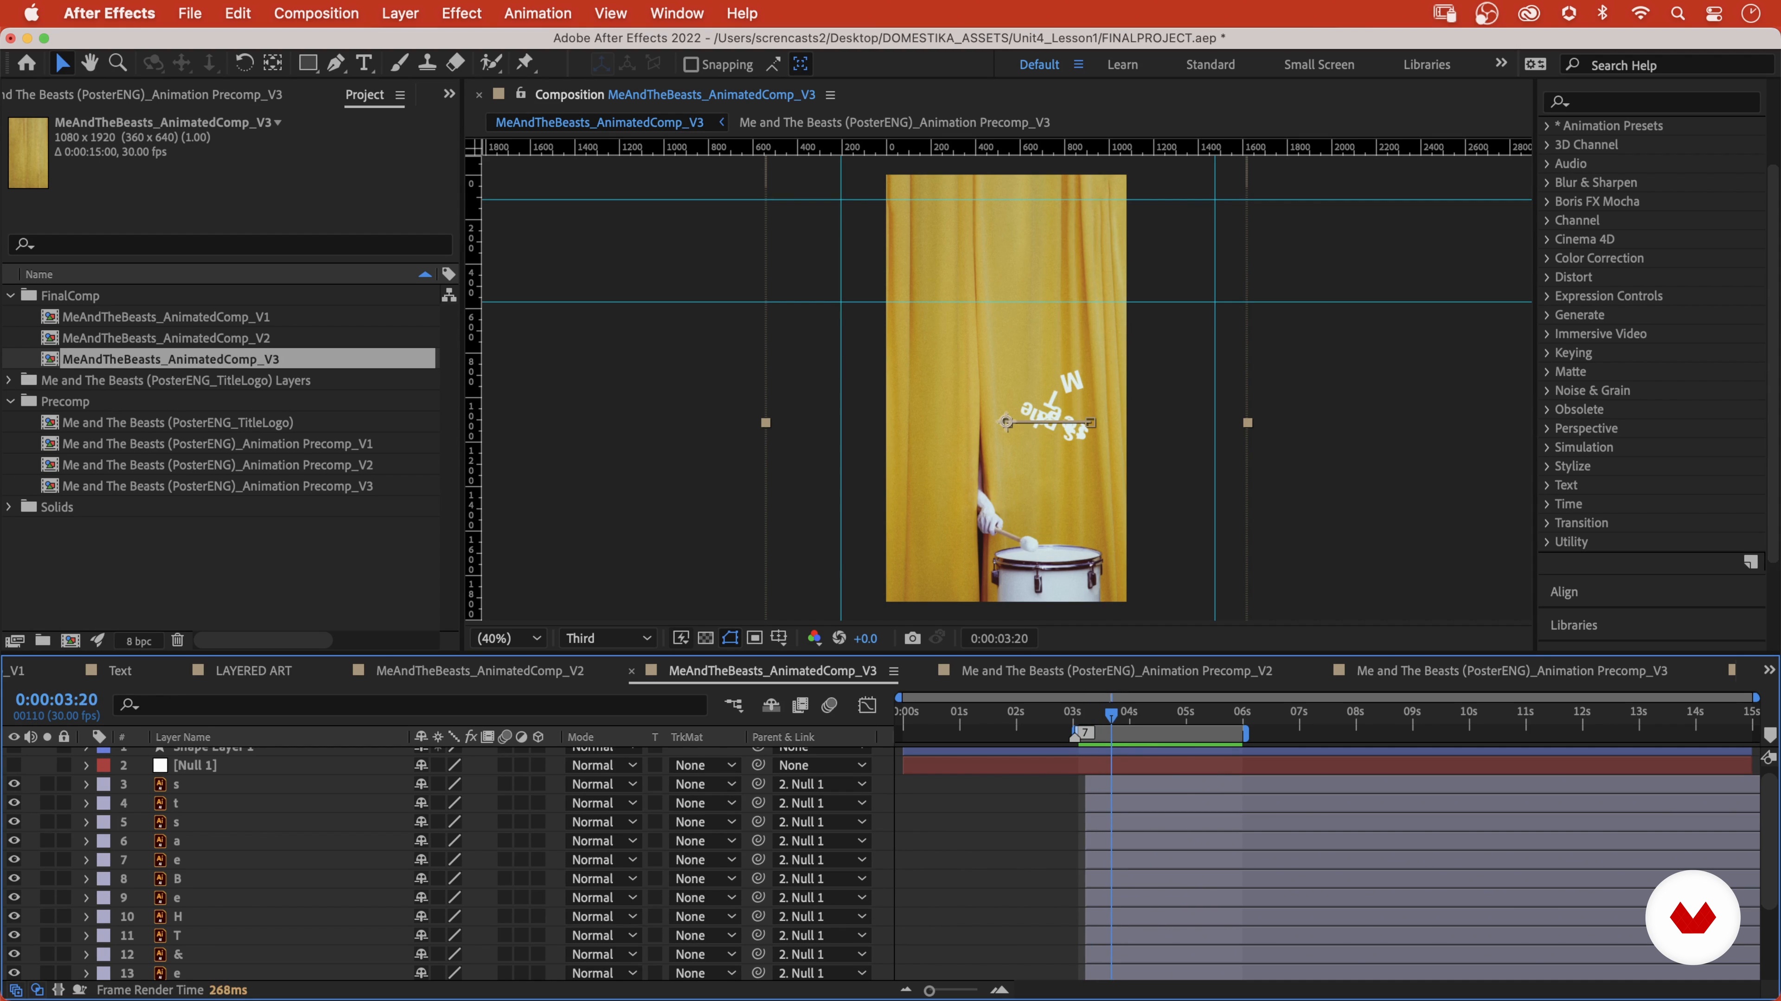This screenshot has width=1781, height=1001.
Task: Select the Home icon in toolbar
Action: coord(27,63)
